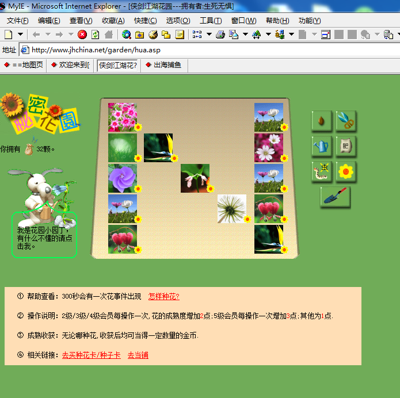Open the 帮助(H) menu
The width and height of the screenshot is (400, 398).
277,21
